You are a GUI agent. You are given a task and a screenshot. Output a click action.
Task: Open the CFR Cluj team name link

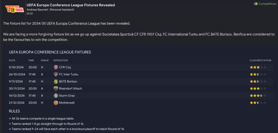65,67
